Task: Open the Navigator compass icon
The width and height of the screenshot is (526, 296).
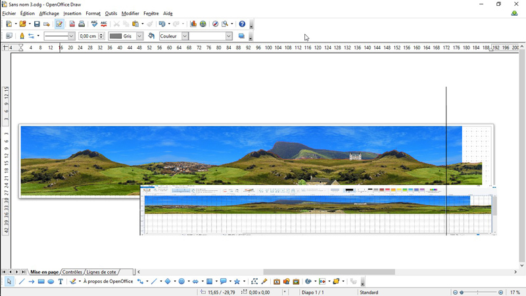Action: 215,24
